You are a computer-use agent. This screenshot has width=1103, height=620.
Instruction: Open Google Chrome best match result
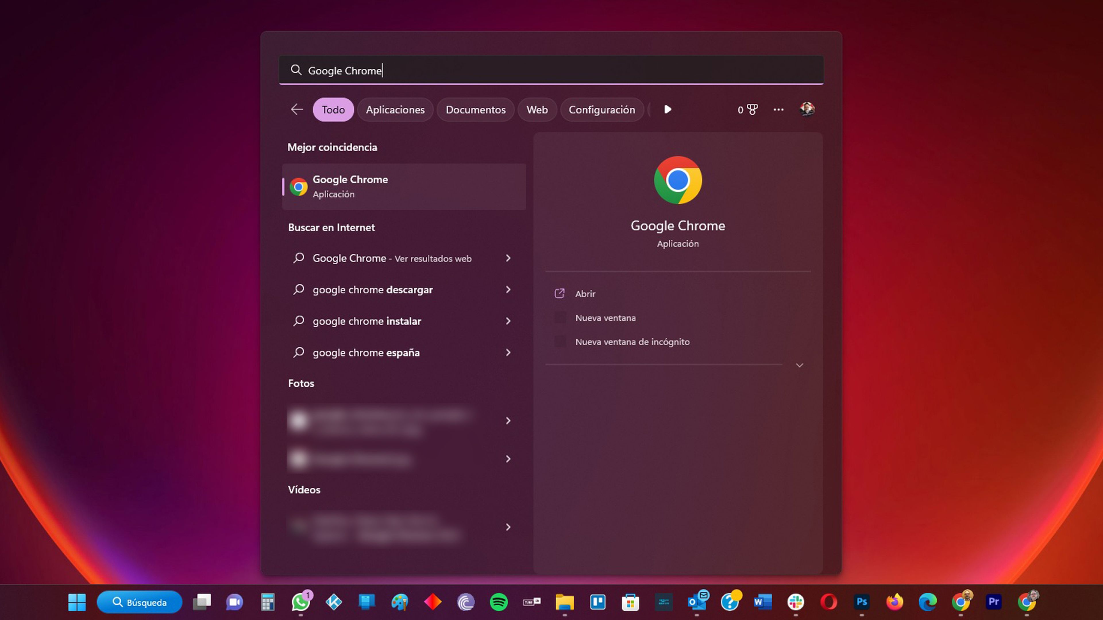404,187
